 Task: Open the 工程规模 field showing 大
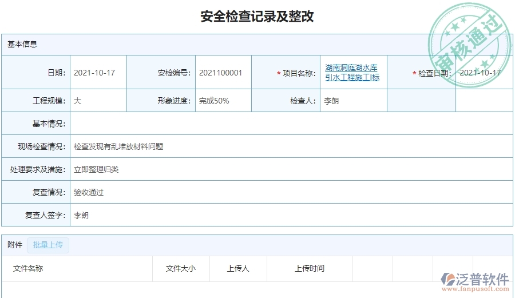pyautogui.click(x=98, y=101)
